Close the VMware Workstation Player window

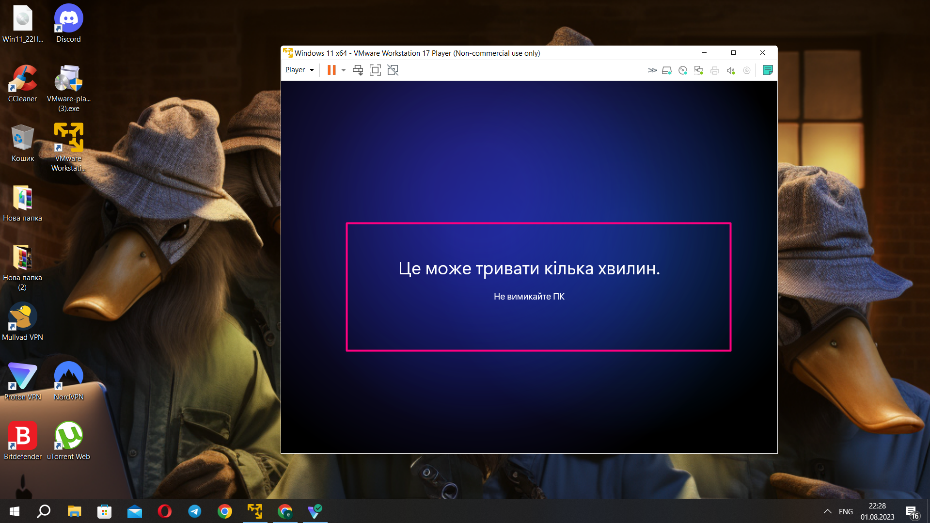click(x=763, y=52)
